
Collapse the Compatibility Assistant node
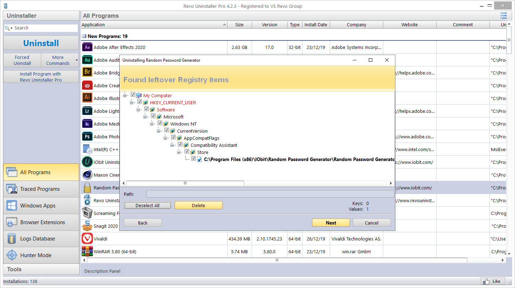click(172, 145)
